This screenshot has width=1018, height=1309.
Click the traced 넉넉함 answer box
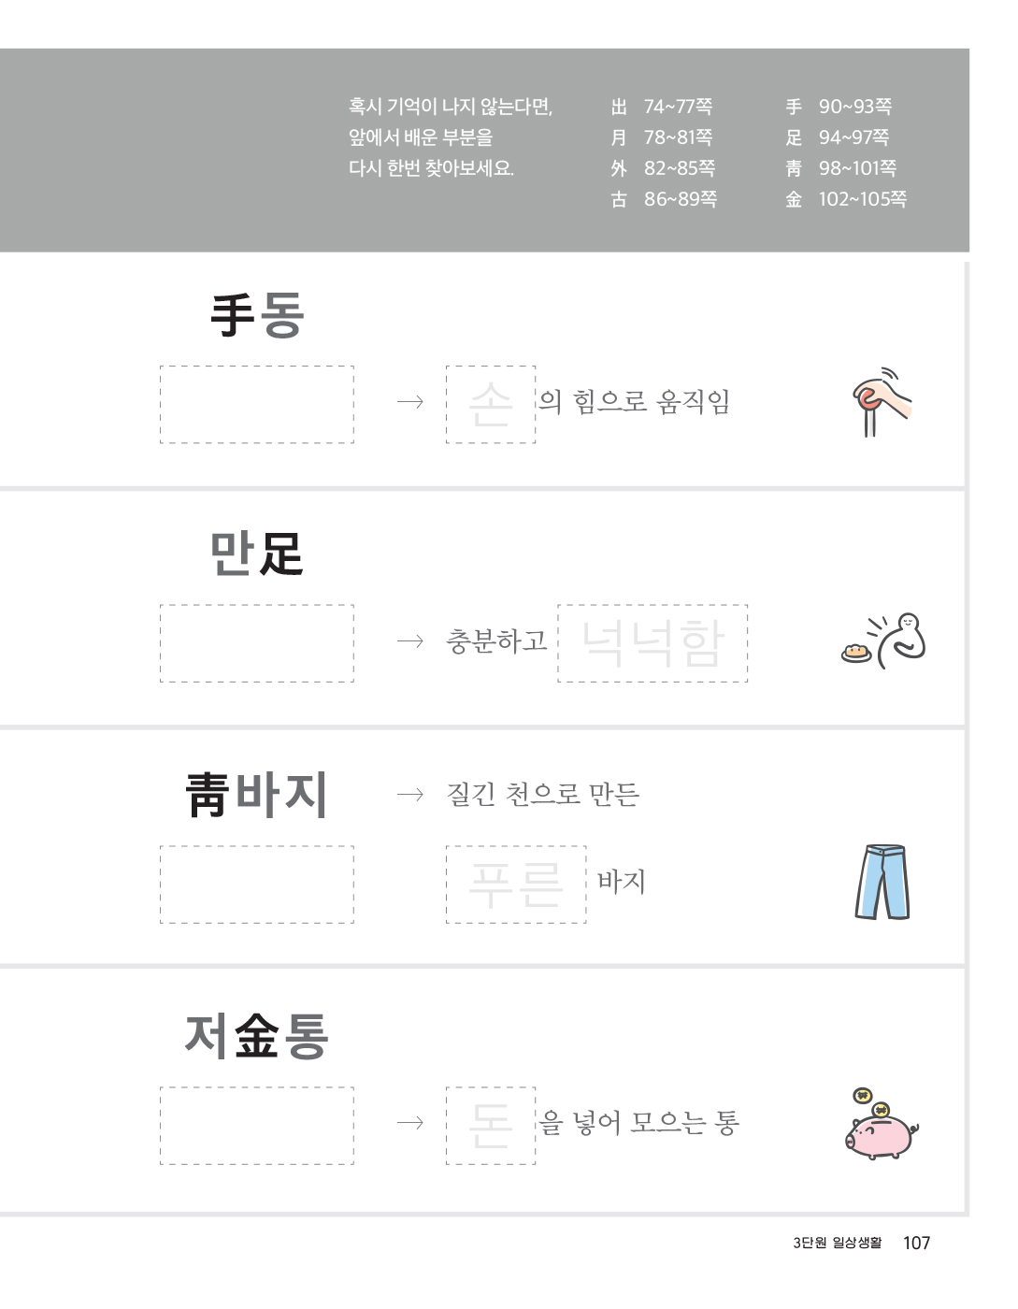pyautogui.click(x=652, y=643)
